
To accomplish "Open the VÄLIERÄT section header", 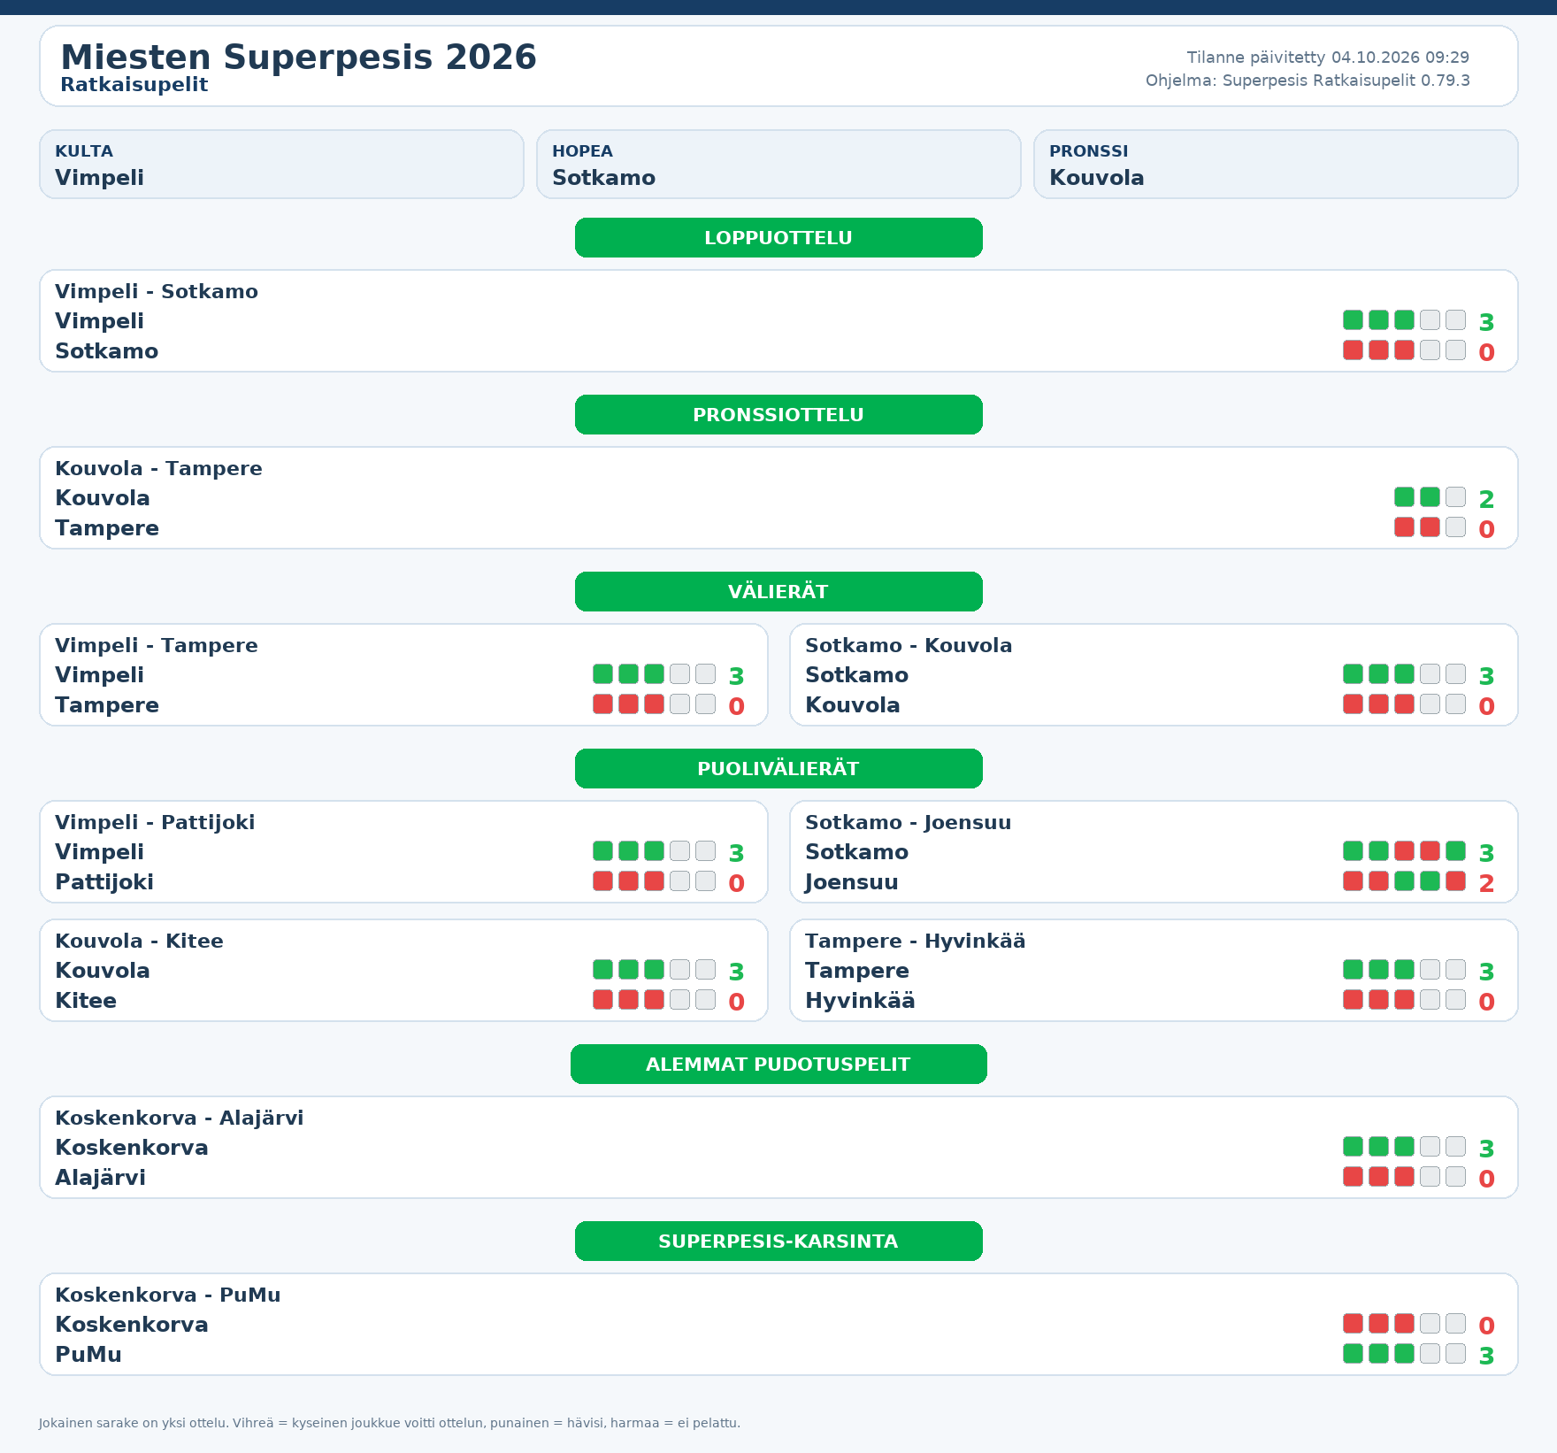I will click(778, 592).
